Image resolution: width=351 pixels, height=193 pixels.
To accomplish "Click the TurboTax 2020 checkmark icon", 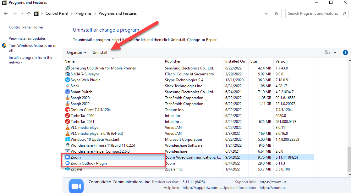I will pos(67,115).
